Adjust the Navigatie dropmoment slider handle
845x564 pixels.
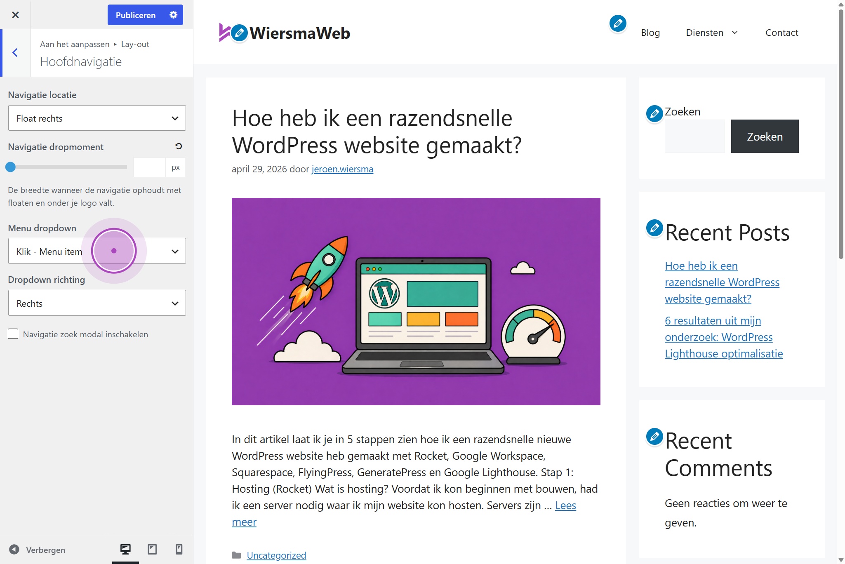10,167
